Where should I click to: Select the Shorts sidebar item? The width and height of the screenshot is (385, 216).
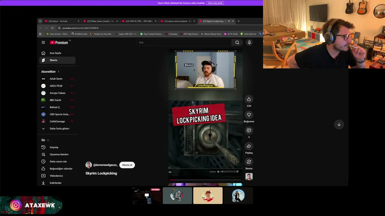(x=57, y=60)
